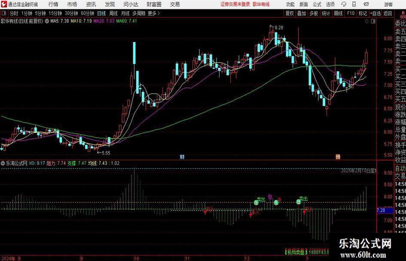Click the 5.55 low price label

[x=106, y=153]
